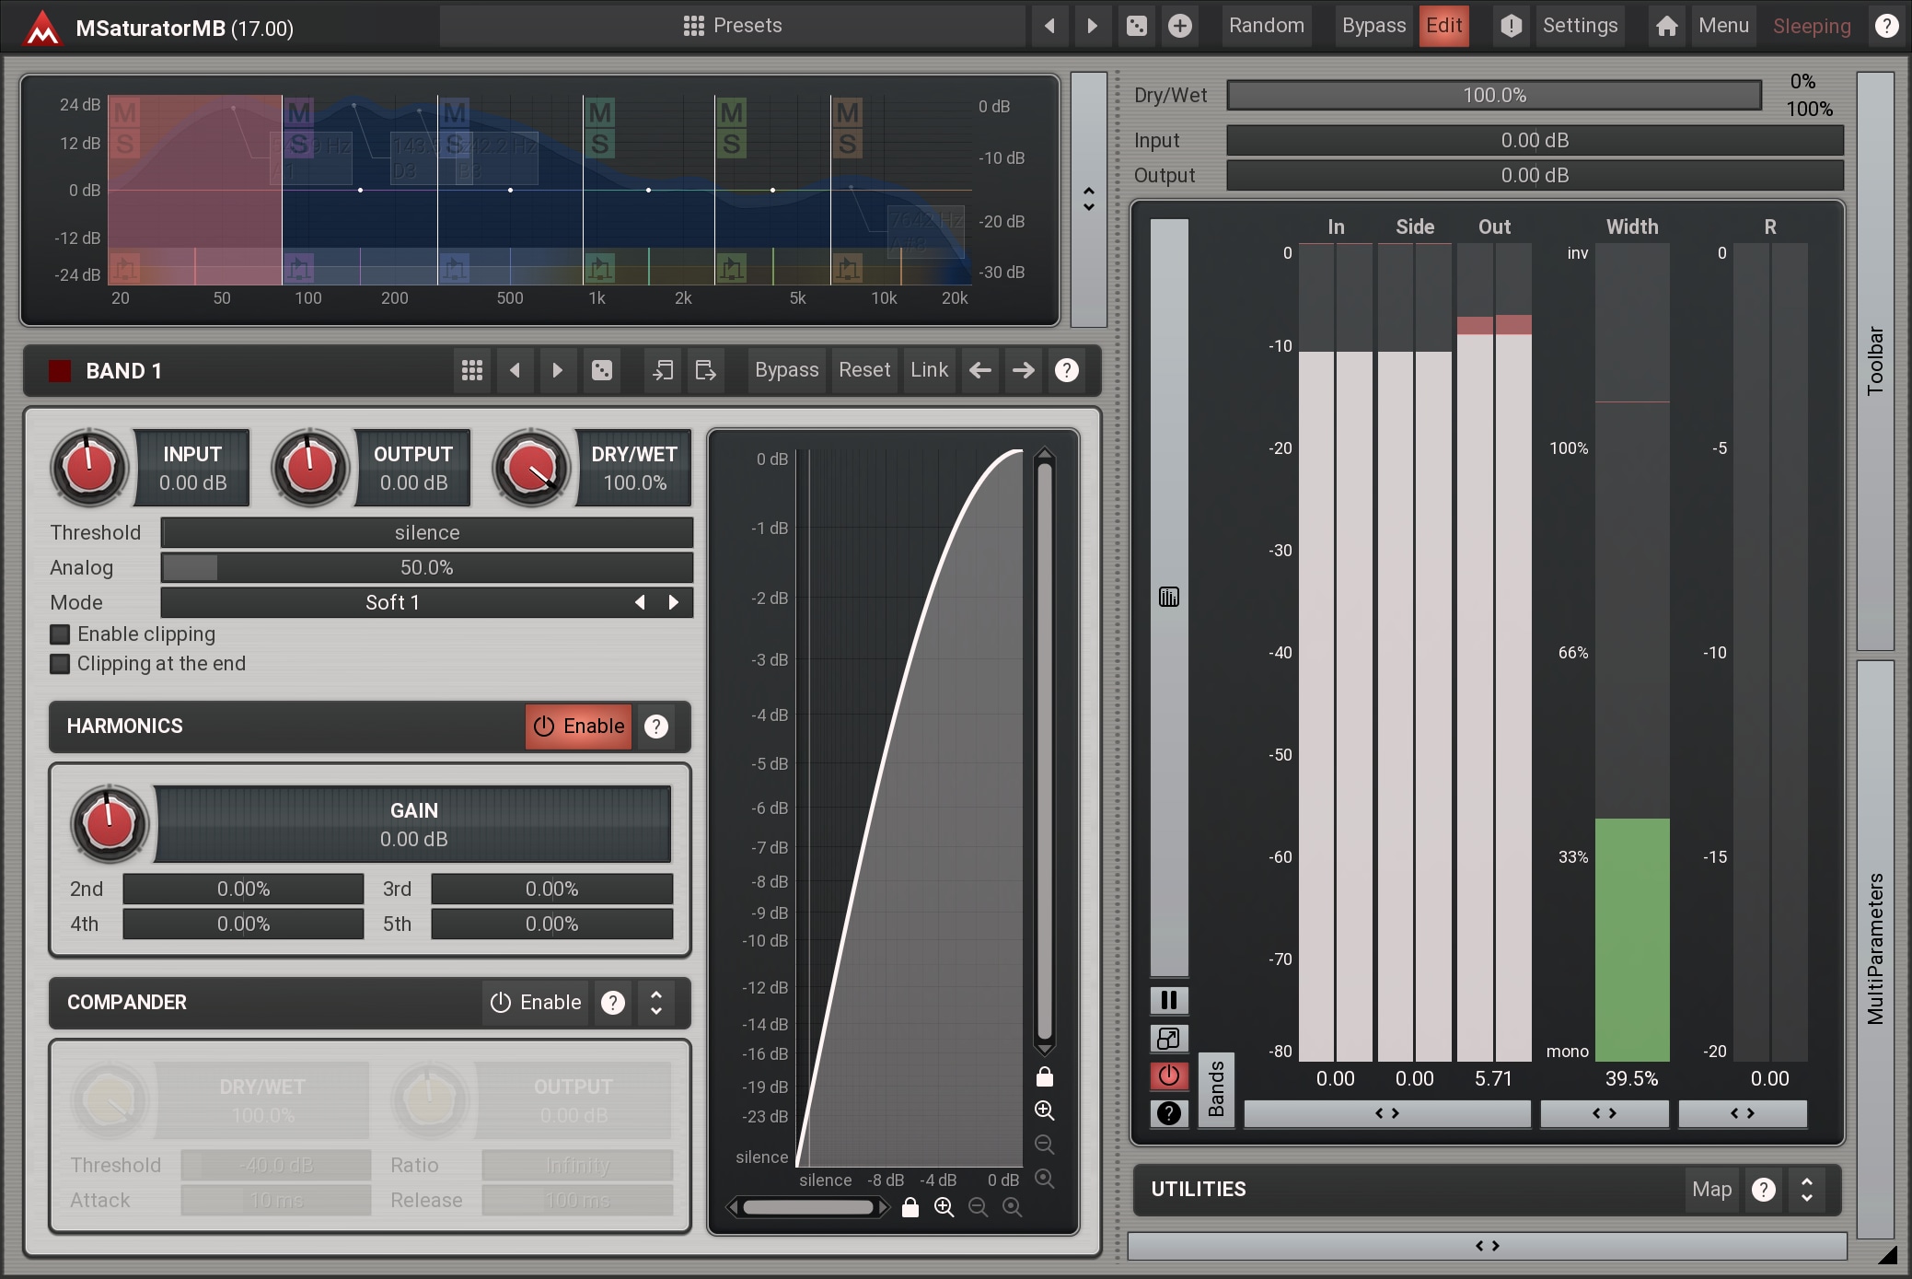Pause the meters with the pause icon
The height and width of the screenshot is (1279, 1912).
click(x=1169, y=1000)
